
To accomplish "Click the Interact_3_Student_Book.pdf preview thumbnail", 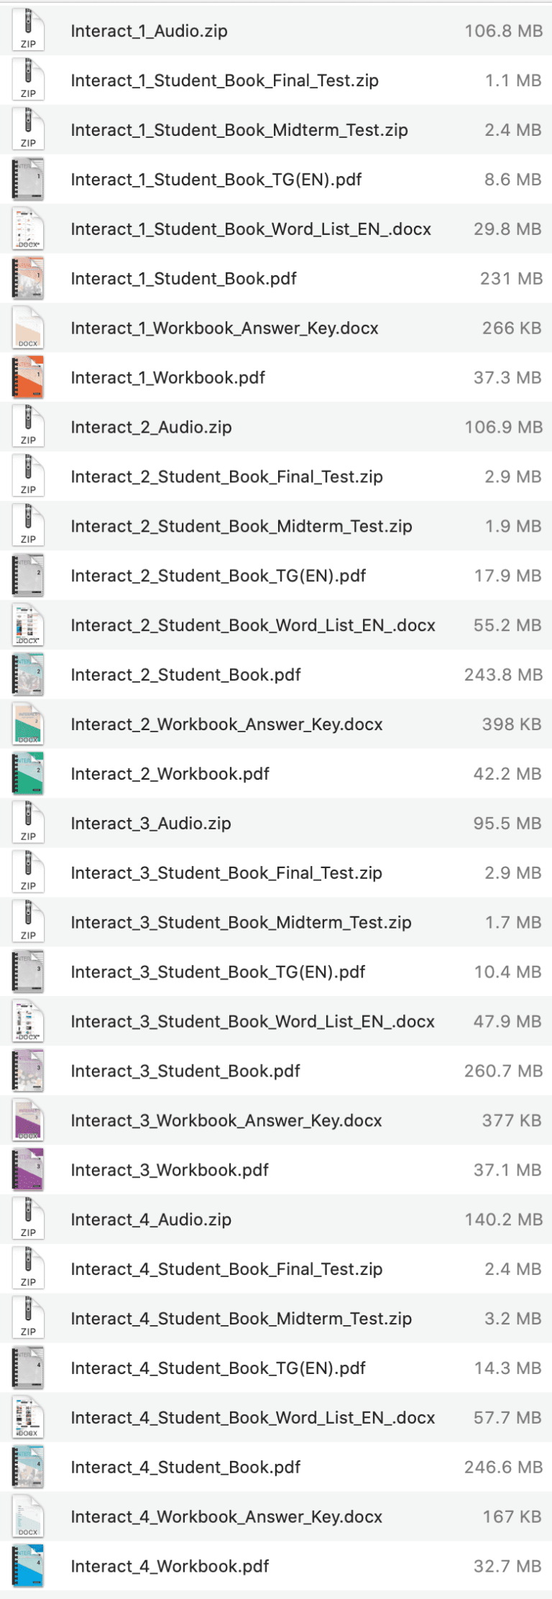I will point(28,1071).
